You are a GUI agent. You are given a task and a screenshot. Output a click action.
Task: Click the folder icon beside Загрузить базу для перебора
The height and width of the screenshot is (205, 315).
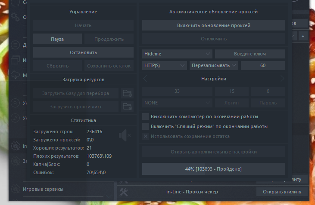click(x=127, y=93)
